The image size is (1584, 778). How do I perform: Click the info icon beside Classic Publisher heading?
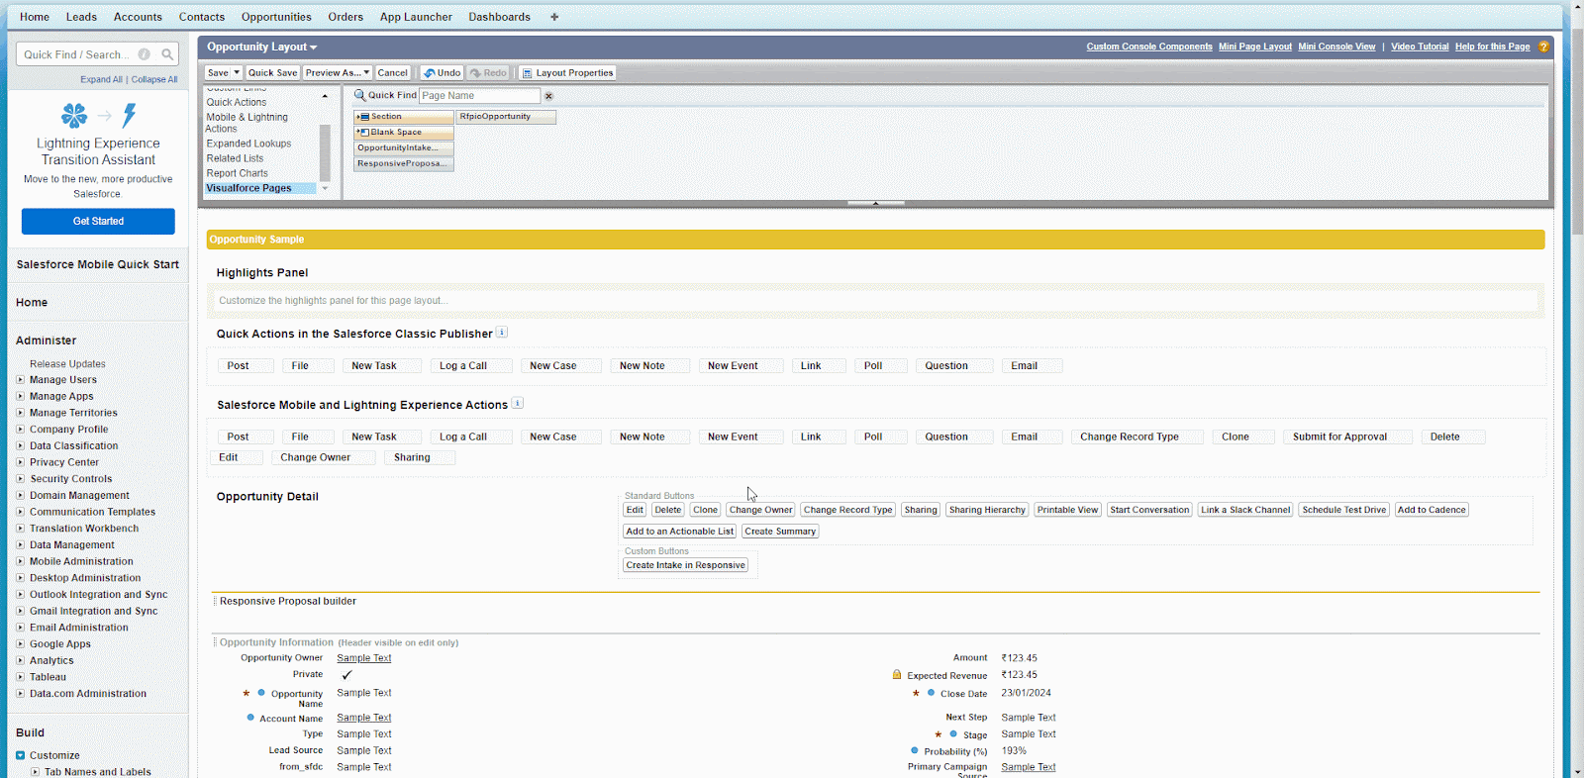(x=502, y=333)
